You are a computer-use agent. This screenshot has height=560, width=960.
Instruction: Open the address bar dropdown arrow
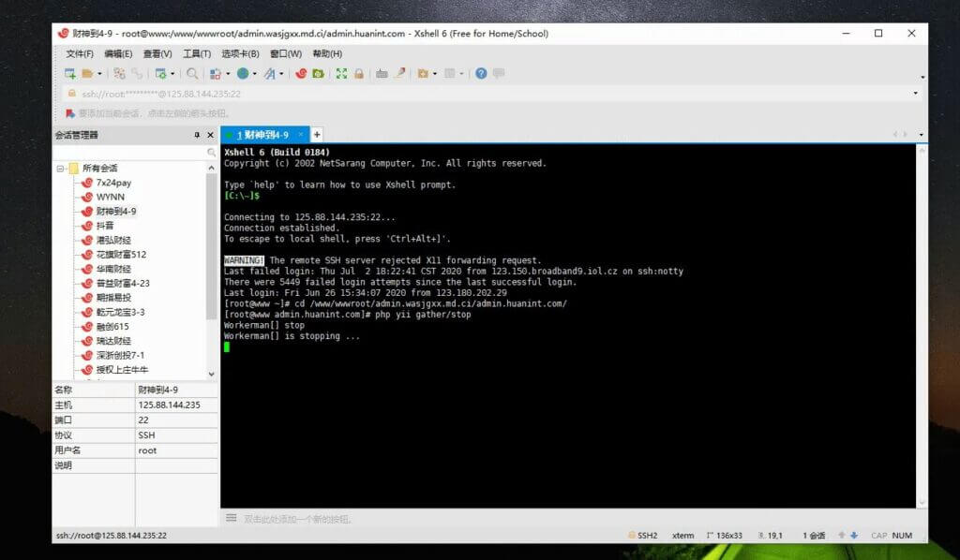[x=916, y=94]
